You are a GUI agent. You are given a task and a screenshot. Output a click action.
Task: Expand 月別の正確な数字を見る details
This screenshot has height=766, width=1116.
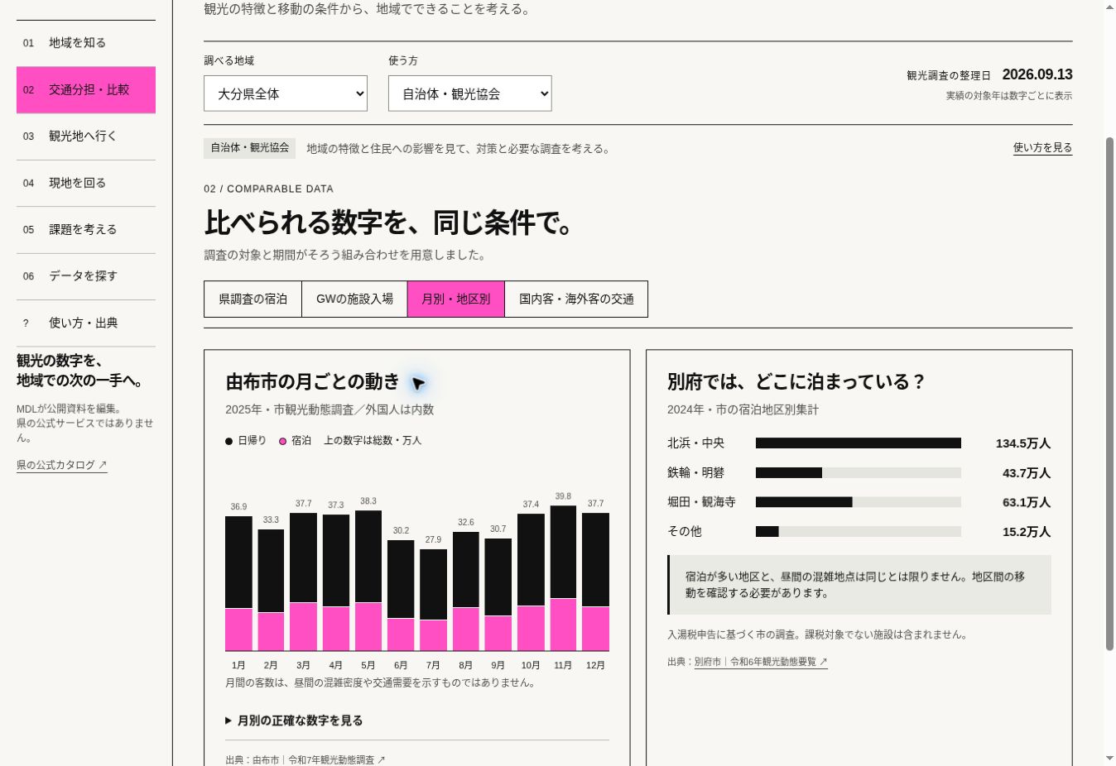[294, 721]
